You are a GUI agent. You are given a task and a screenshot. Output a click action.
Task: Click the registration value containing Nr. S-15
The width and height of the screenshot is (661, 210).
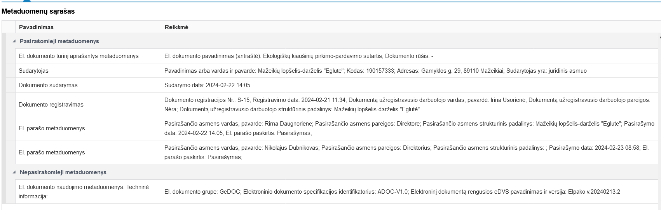pyautogui.click(x=406, y=105)
